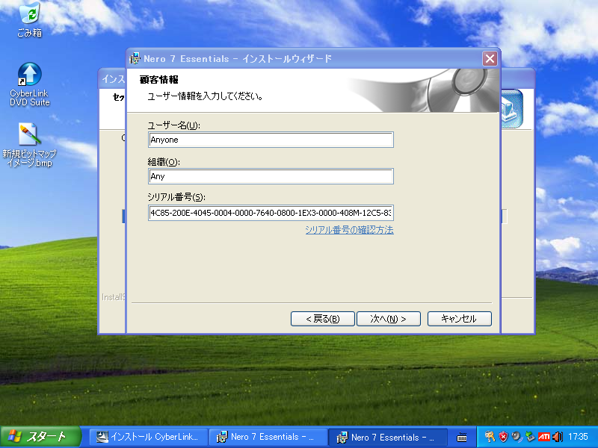The image size is (598, 448).
Task: Cancel setup with the キャンセル button
Action: [459, 319]
